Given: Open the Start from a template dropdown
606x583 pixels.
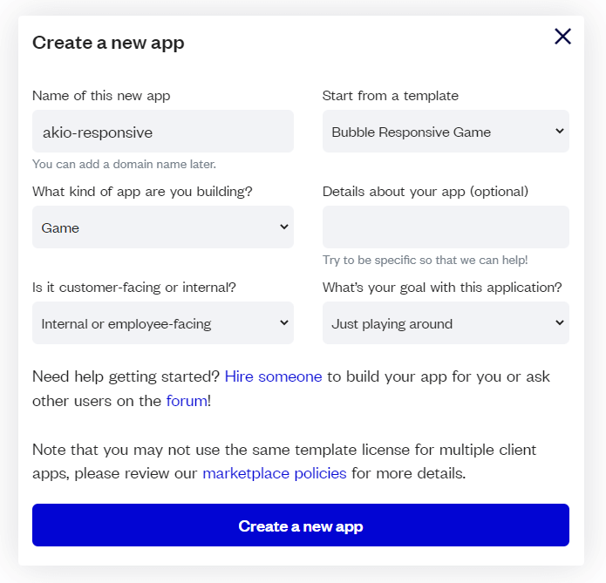Looking at the screenshot, I should 446,132.
